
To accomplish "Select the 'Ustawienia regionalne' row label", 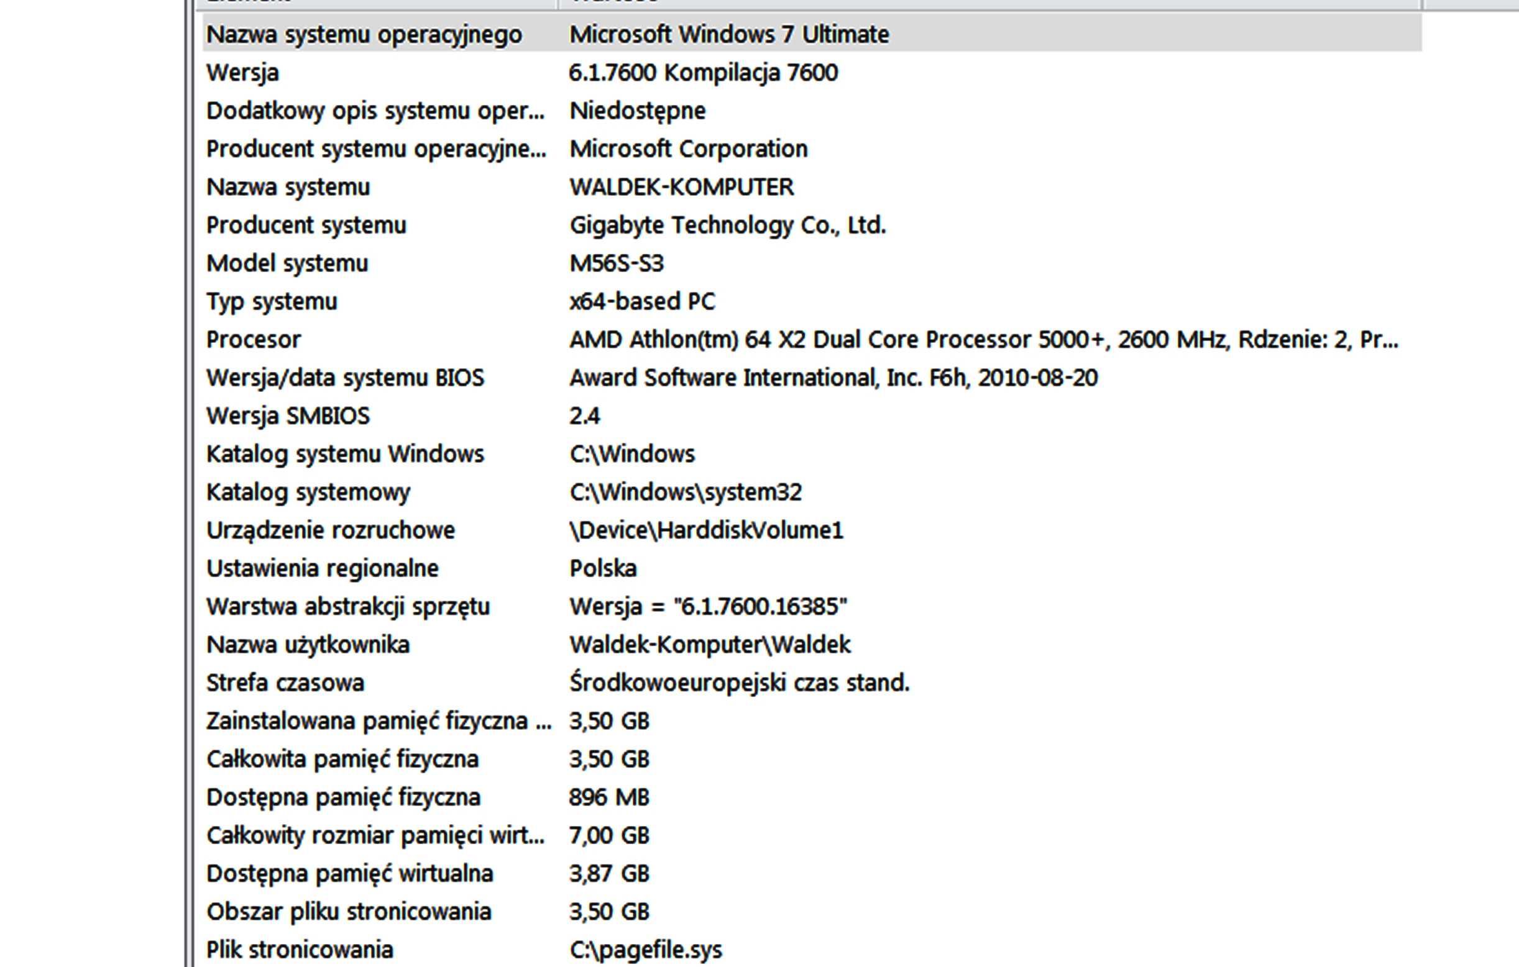I will tap(323, 569).
